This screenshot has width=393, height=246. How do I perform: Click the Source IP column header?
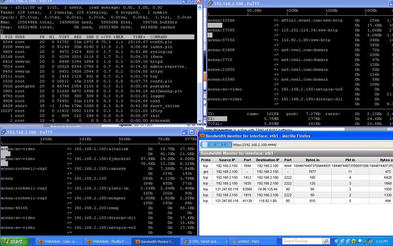226,160
